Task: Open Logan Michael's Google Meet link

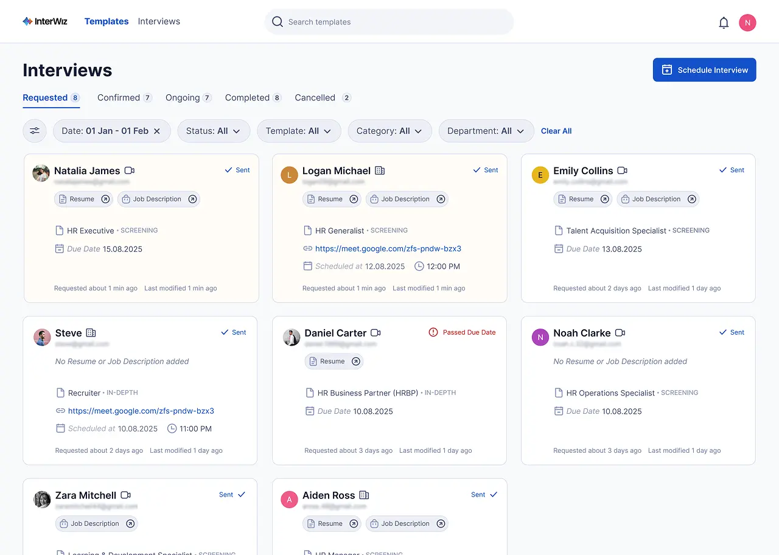Action: [388, 248]
